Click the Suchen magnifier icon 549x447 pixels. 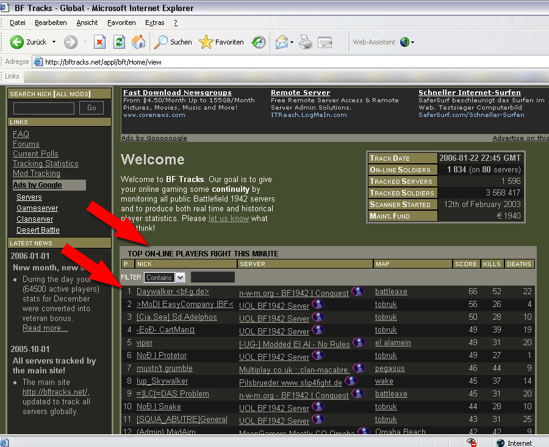(161, 42)
